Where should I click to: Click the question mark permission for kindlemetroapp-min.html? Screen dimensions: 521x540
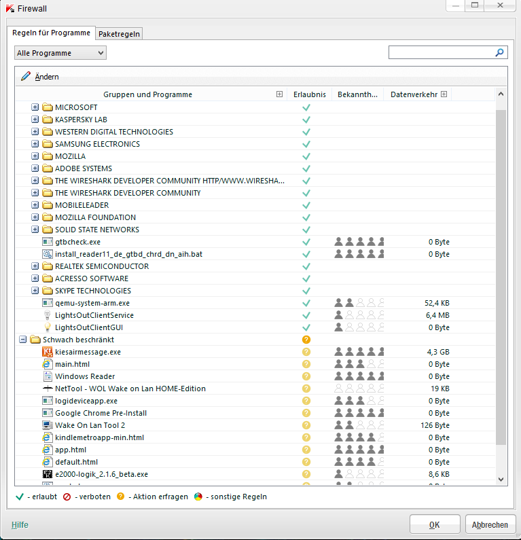click(306, 437)
